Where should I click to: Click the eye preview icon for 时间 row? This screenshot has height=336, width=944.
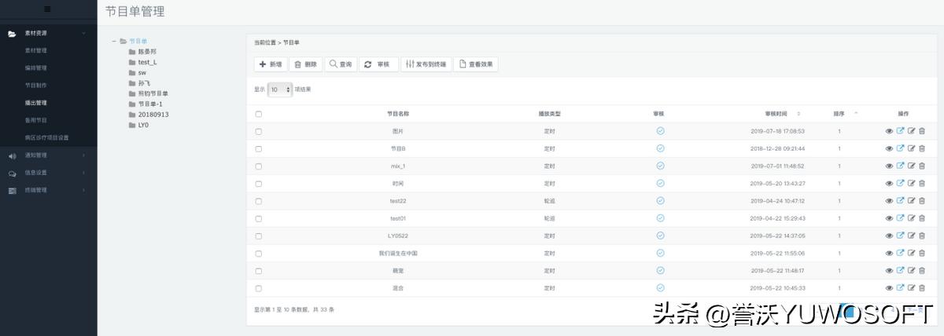pyautogui.click(x=889, y=183)
